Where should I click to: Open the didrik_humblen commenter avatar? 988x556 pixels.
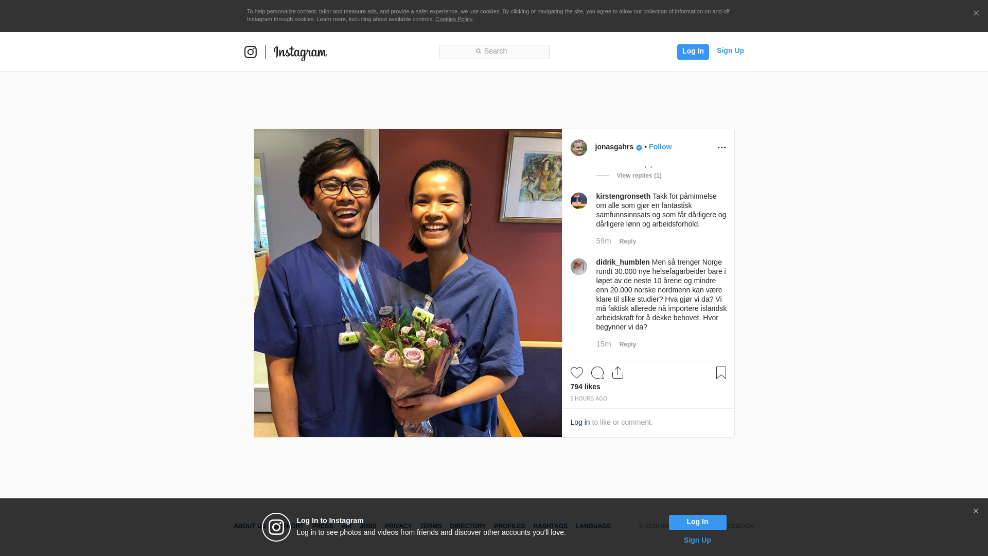578,267
